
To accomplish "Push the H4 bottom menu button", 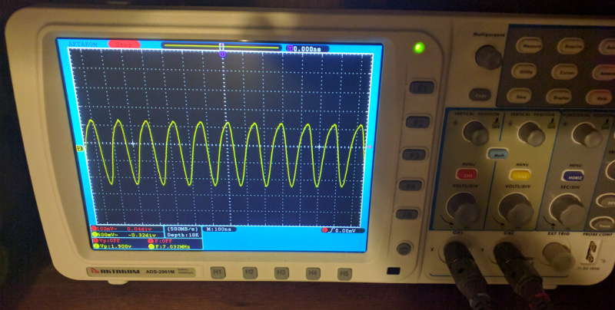I will (313, 272).
